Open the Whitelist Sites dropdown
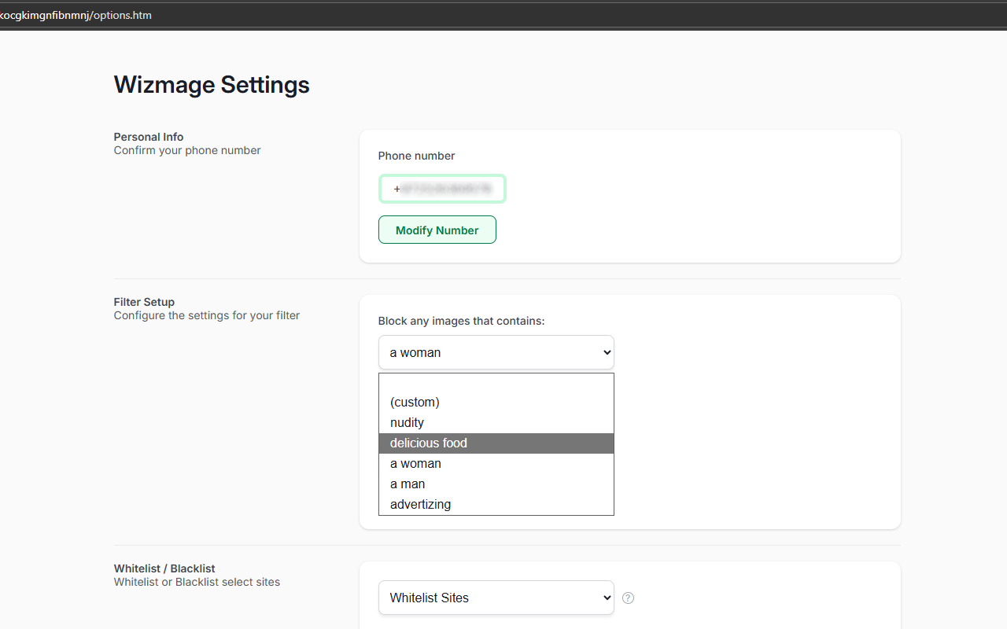This screenshot has height=629, width=1007. coord(496,598)
